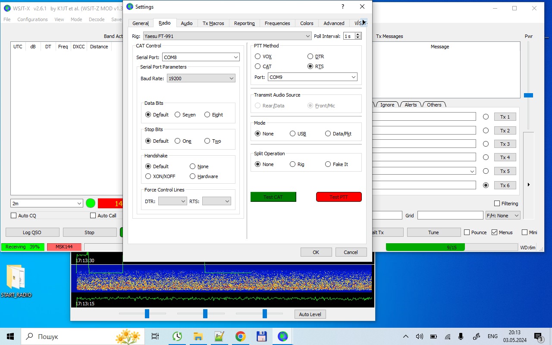
Task: Open the chart notepad app in taskbar
Action: [219, 336]
